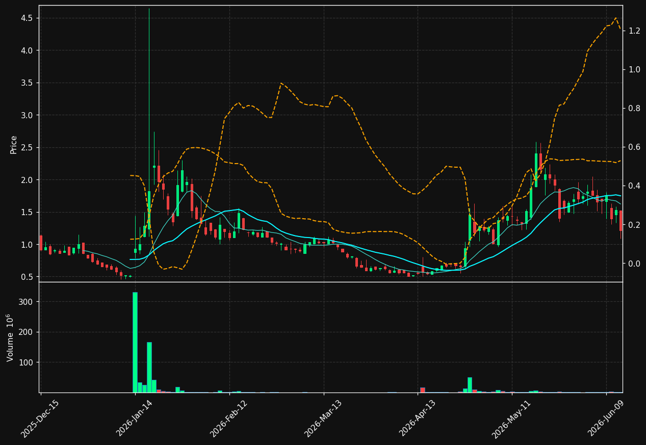Viewport: 646px width, 445px height.
Task: Click the 2026-Apr-13 date label
Action: point(418,418)
